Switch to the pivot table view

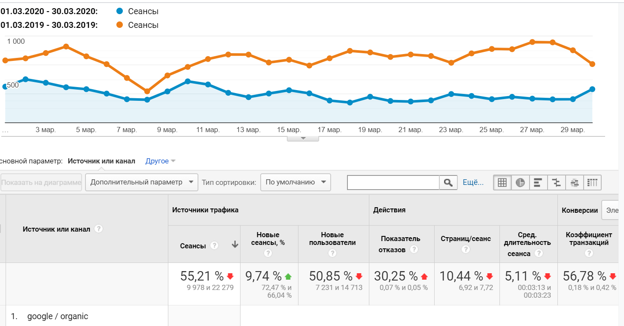592,182
